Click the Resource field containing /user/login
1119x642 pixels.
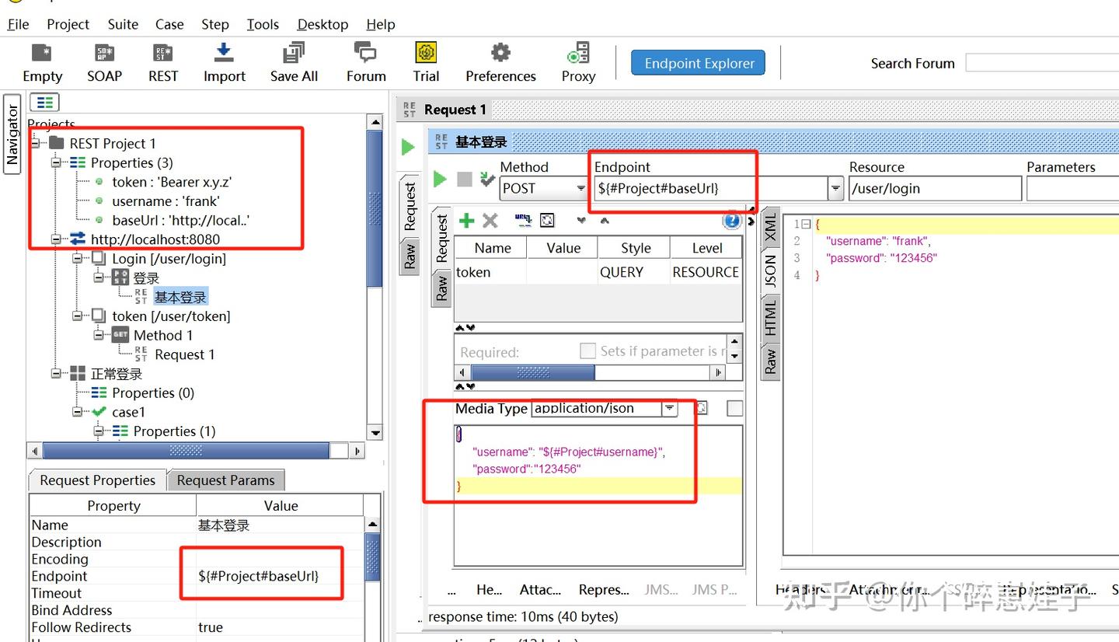pos(935,188)
